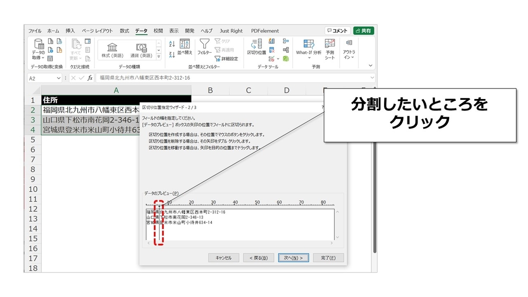The height and width of the screenshot is (297, 528).
Task: Click the cell starting with 宮城県登米市米山町
Action: 91,130
